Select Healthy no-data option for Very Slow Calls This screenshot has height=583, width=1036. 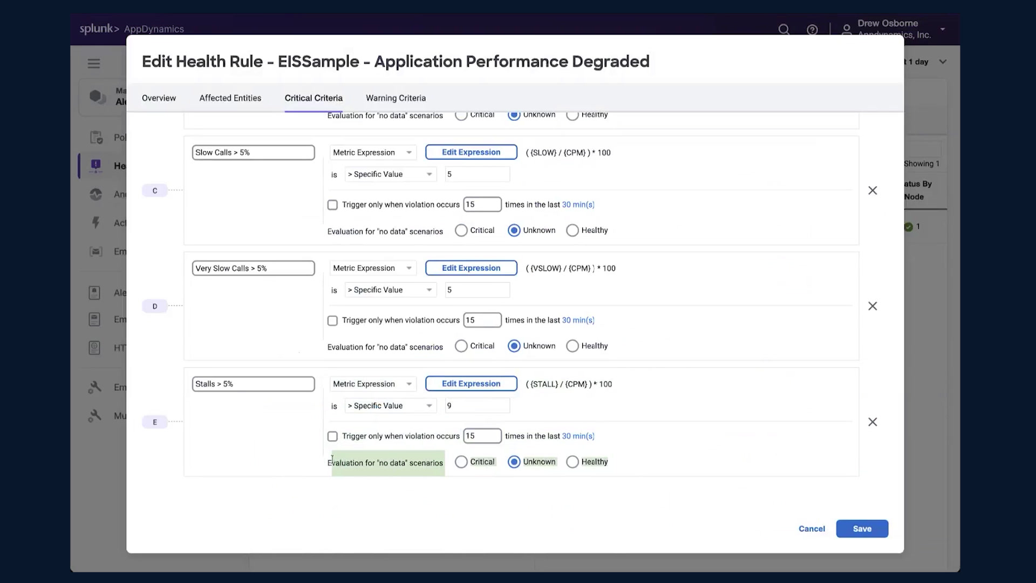point(572,346)
